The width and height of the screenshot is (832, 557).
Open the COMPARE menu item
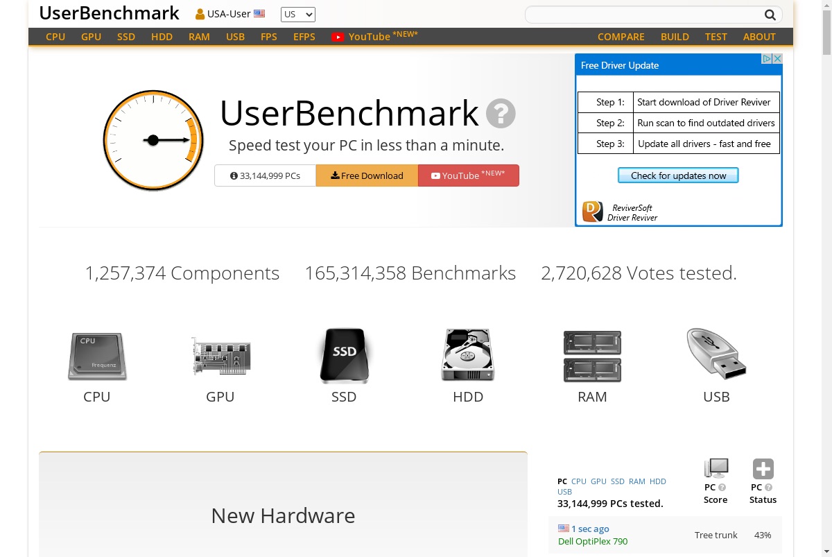[x=621, y=37]
